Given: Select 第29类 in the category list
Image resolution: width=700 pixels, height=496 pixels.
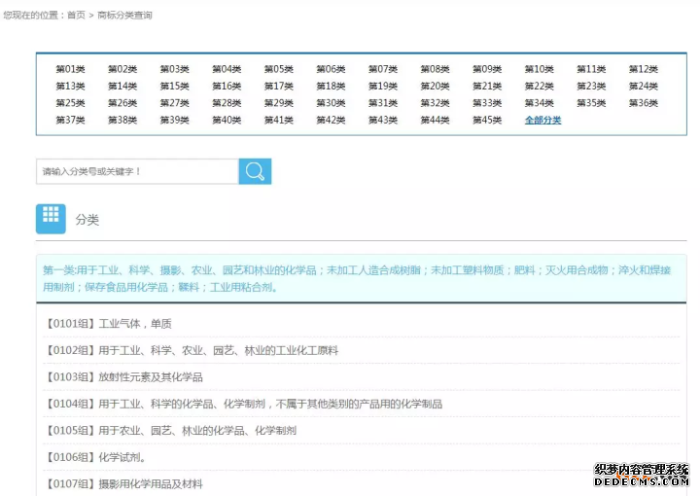Looking at the screenshot, I should 278,103.
